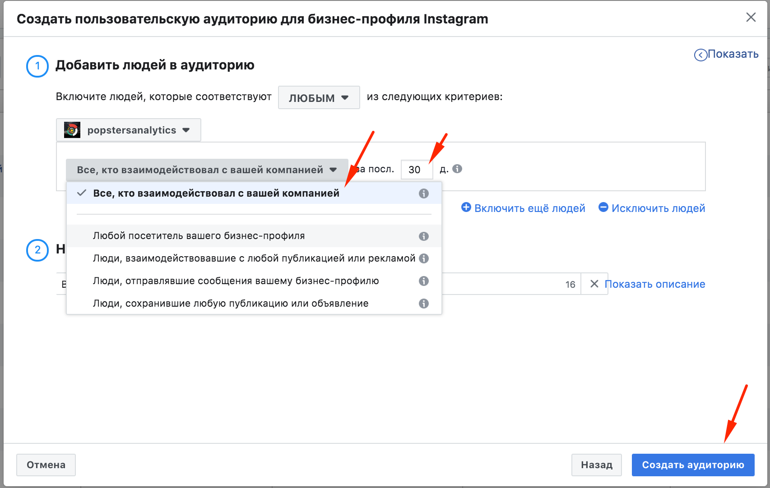Click info icon for 'отправлявшие сообщения' option

(x=423, y=281)
